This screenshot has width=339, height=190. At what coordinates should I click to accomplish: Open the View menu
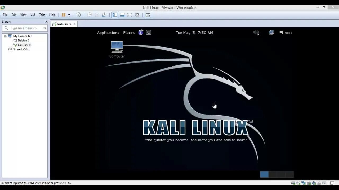pos(23,15)
